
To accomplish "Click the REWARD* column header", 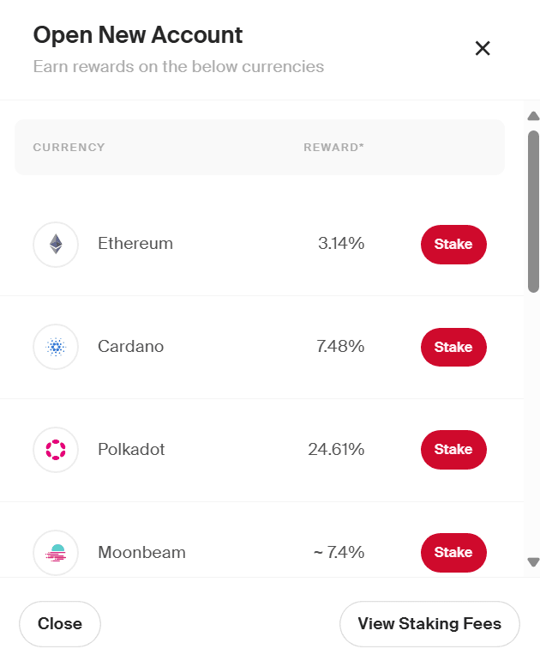I will click(x=333, y=147).
